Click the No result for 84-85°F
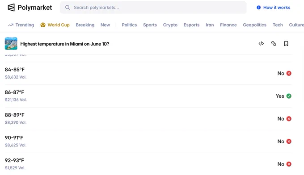Viewport: 304px width, 175px height. pyautogui.click(x=281, y=73)
